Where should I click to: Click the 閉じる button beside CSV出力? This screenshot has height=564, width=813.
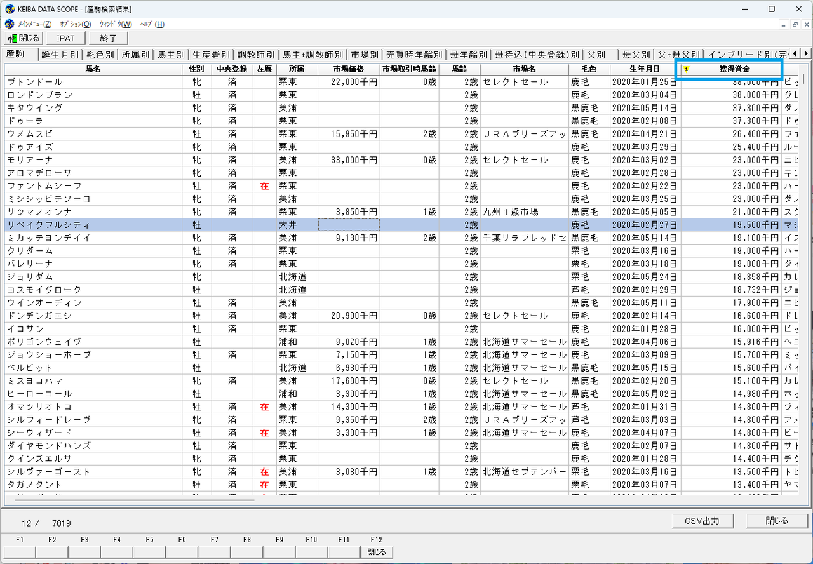pos(777,521)
